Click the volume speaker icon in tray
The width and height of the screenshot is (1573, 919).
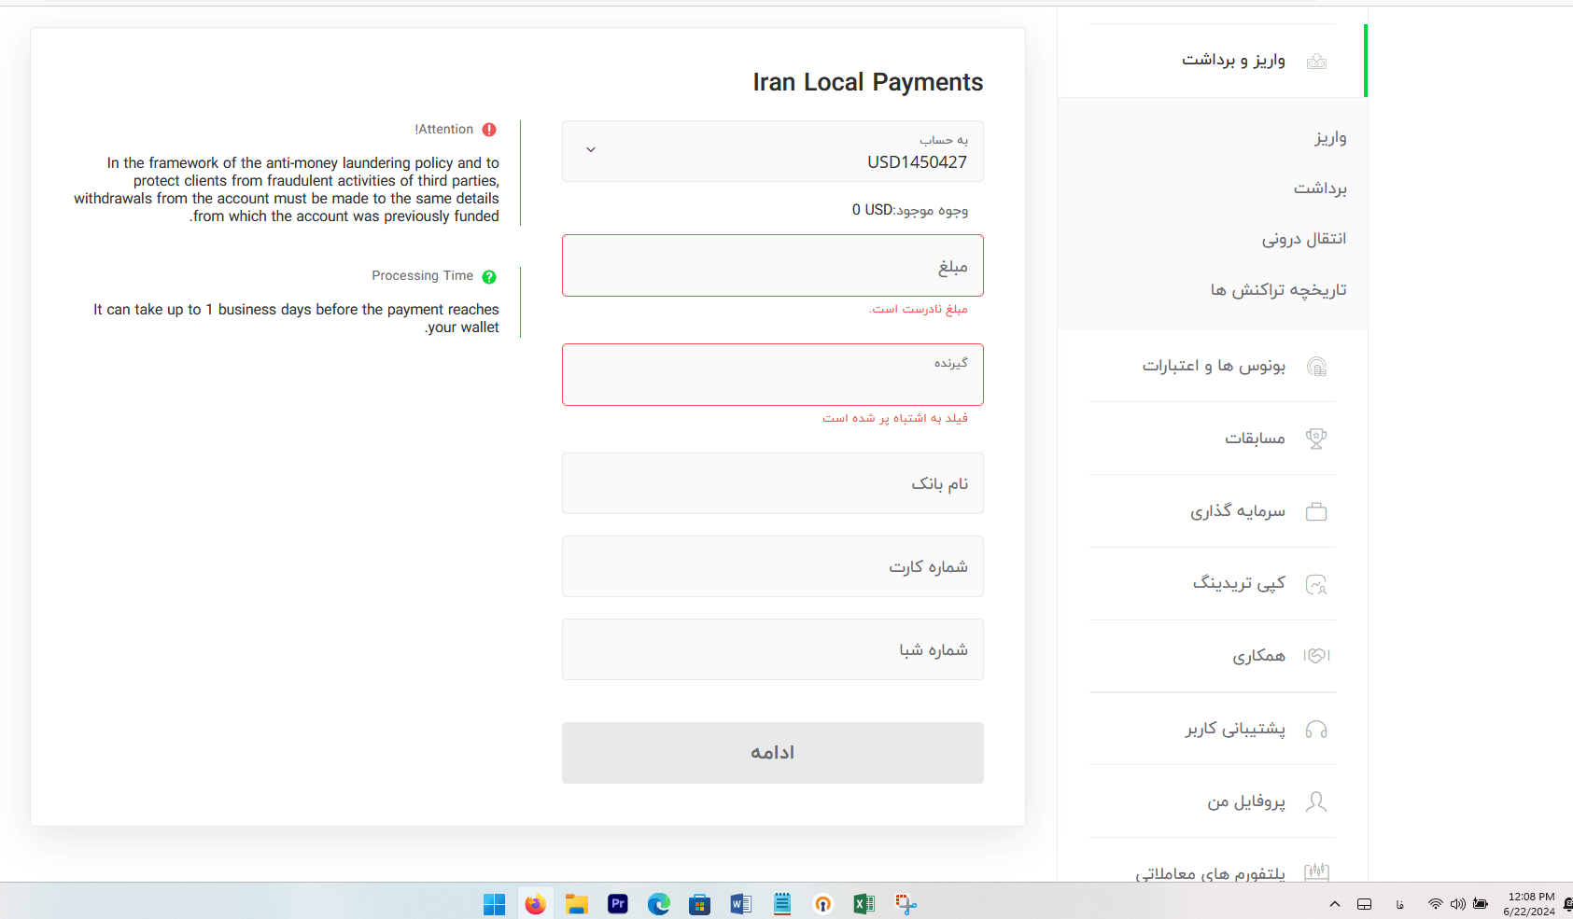coord(1458,904)
